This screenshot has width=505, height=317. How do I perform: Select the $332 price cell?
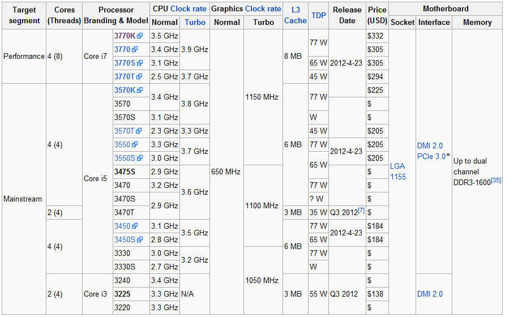pos(377,36)
